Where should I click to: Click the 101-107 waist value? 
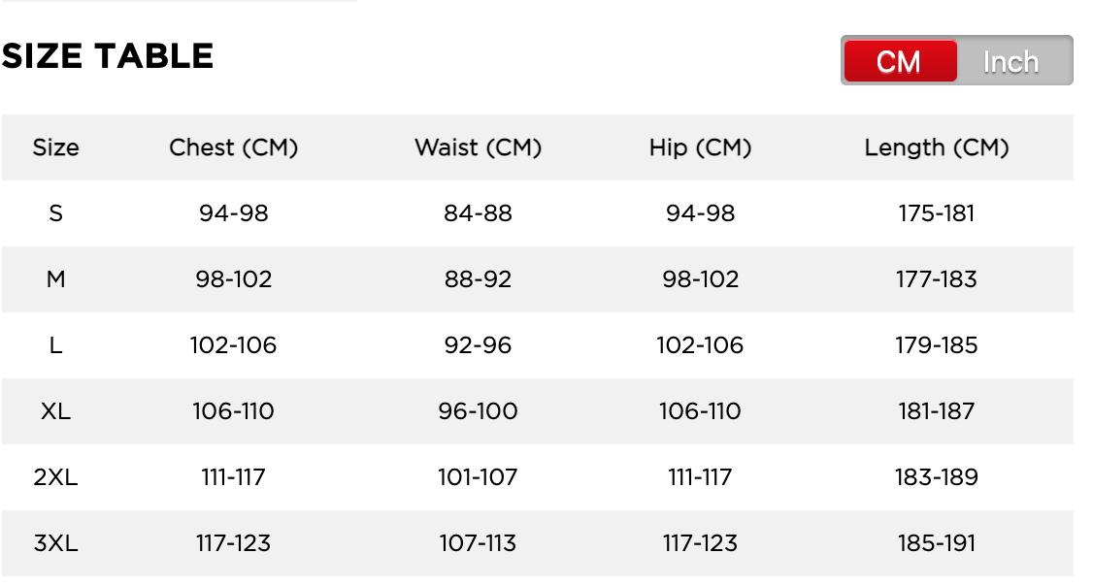[x=478, y=477]
